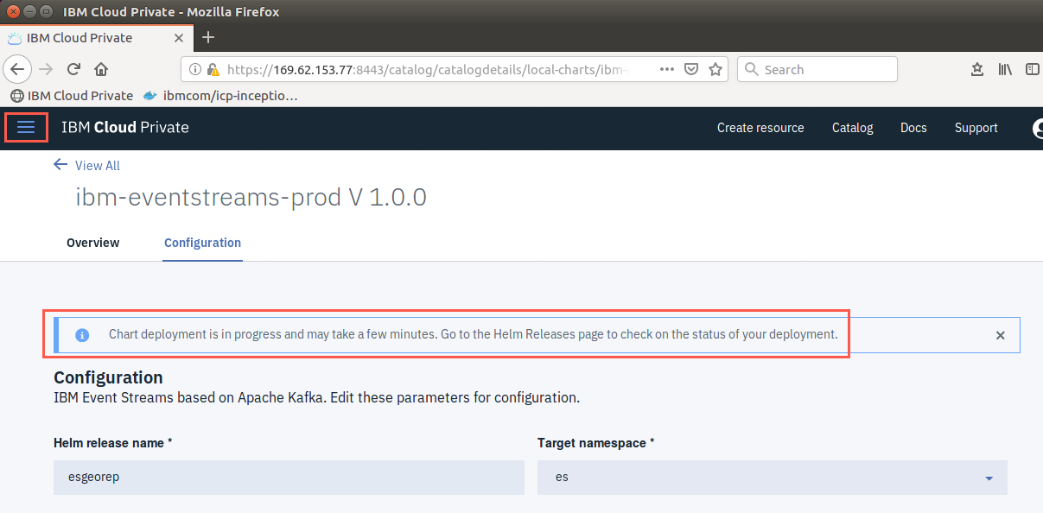This screenshot has height=513, width=1043.
Task: Reload the current page
Action: 74,69
